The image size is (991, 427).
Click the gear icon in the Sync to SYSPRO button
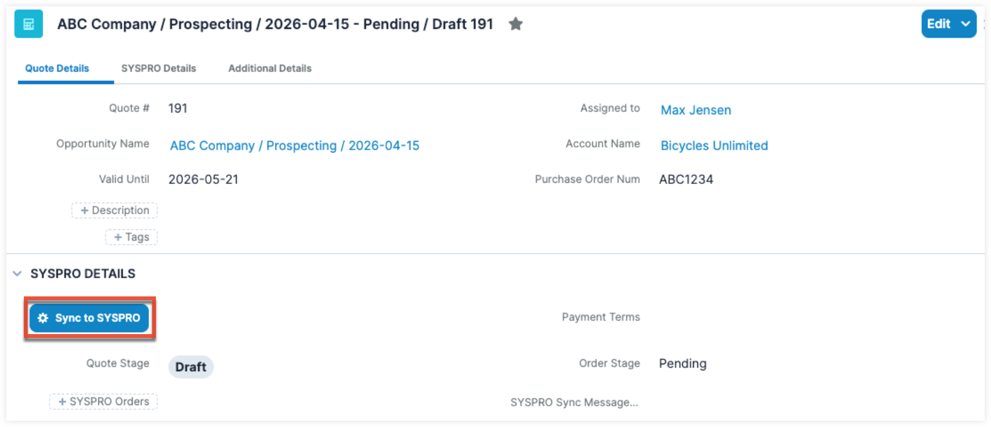43,318
